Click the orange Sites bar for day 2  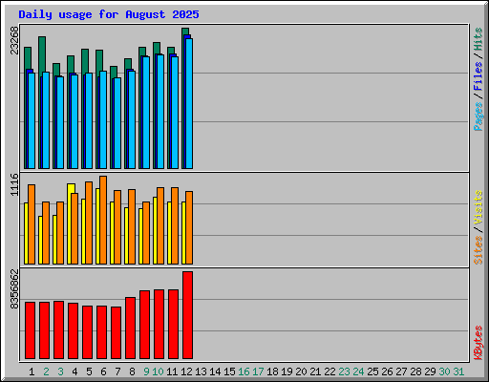[46, 233]
